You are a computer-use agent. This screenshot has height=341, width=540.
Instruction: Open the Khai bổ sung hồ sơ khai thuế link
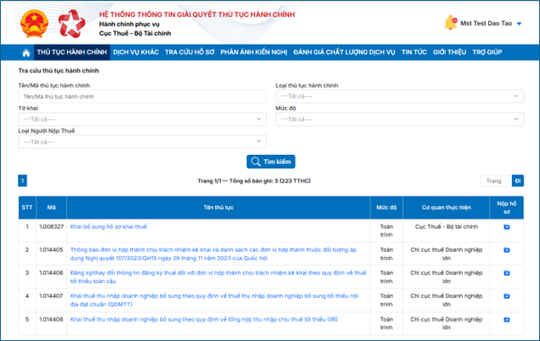108,227
